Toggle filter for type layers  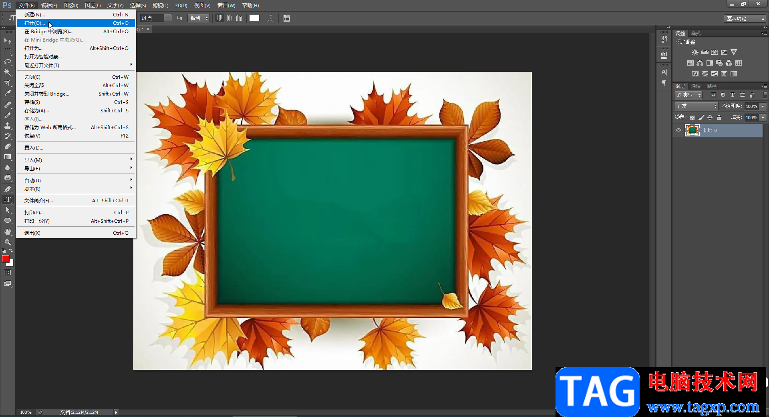pyautogui.click(x=733, y=95)
